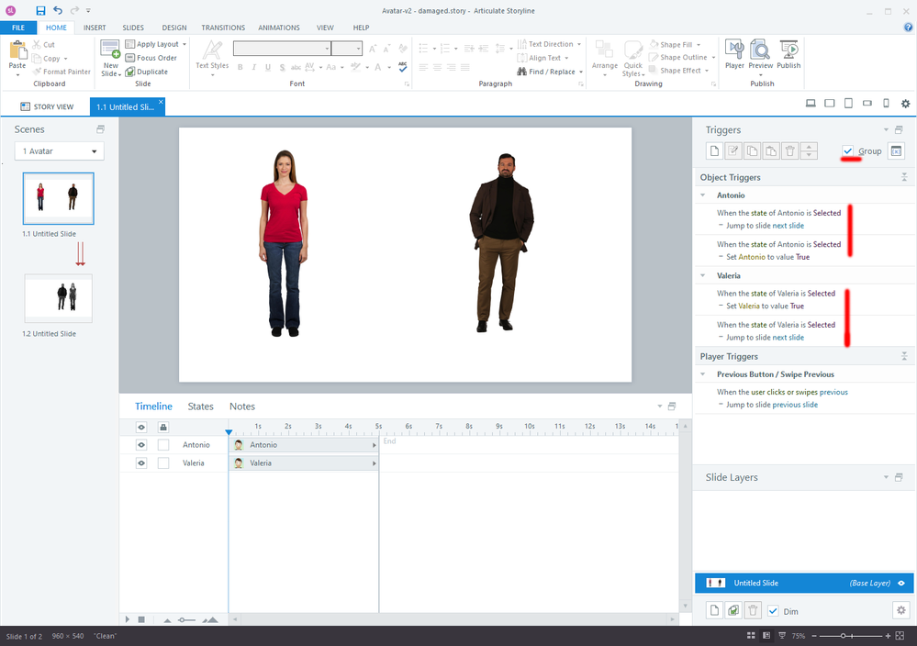Collapse the Object Triggers section
This screenshot has width=917, height=646.
click(x=903, y=177)
